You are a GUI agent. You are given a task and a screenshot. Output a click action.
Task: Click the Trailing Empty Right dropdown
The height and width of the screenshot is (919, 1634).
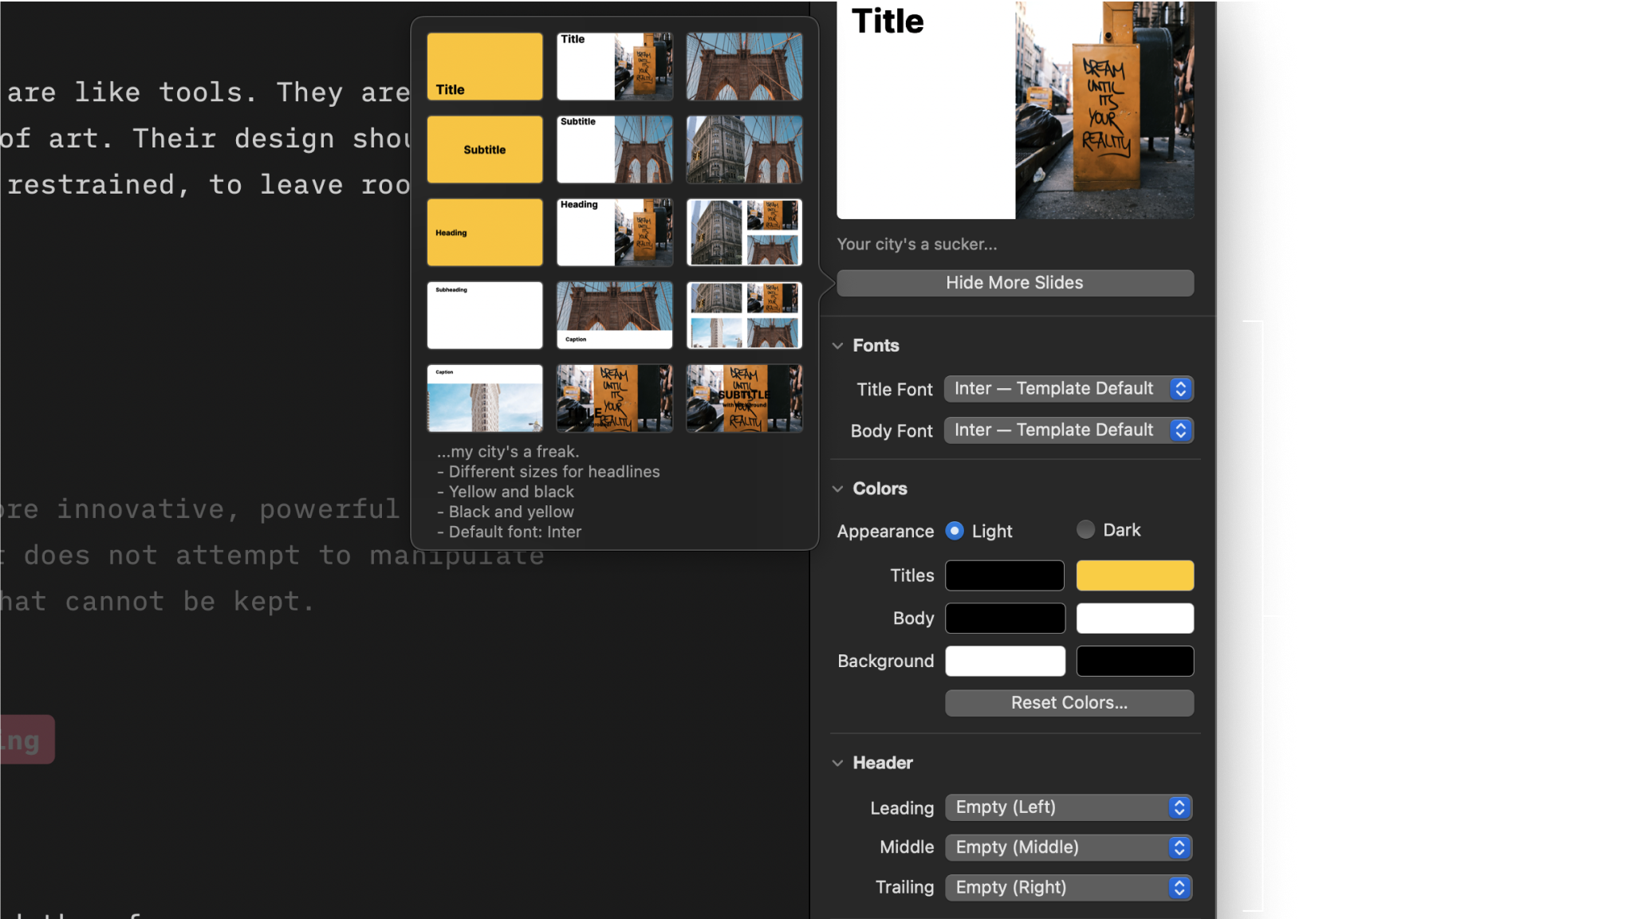[1069, 888]
